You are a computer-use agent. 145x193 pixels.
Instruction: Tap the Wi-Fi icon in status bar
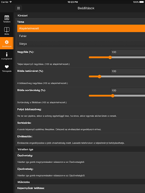pyautogui.click(x=11, y=2)
